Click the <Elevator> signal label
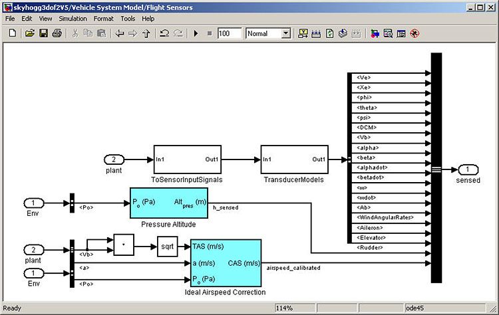This screenshot has height=315, width=499. pos(371,237)
